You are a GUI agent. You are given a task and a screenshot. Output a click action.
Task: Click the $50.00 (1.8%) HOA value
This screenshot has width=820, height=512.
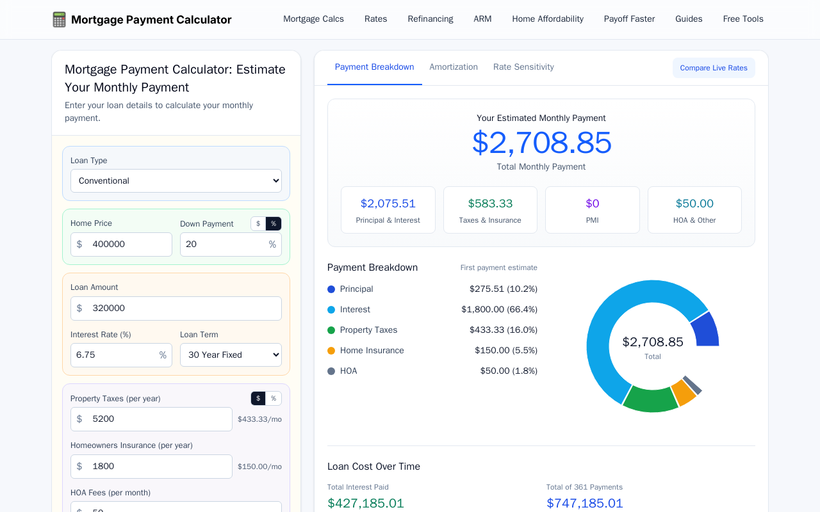point(509,371)
